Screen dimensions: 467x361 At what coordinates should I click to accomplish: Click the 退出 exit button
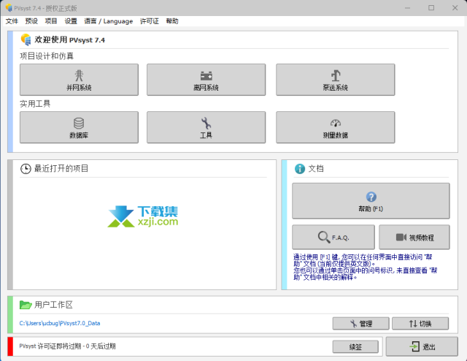[x=422, y=346]
